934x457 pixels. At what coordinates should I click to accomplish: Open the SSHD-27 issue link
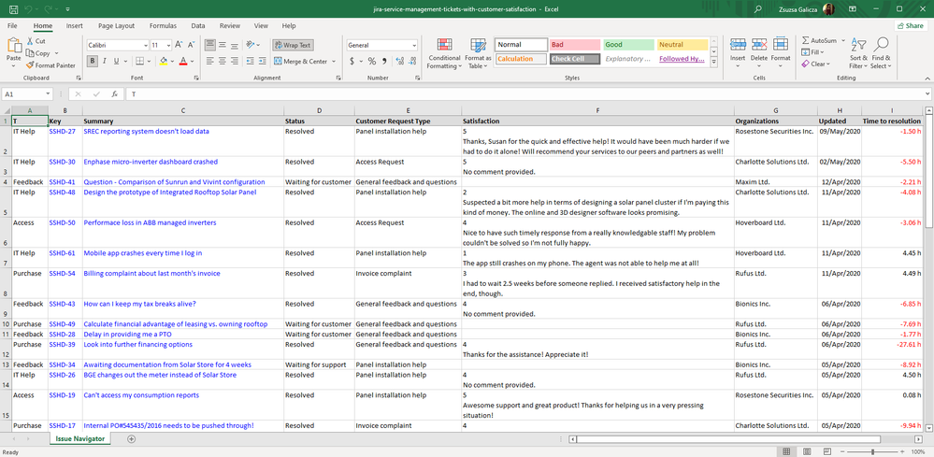tap(62, 131)
